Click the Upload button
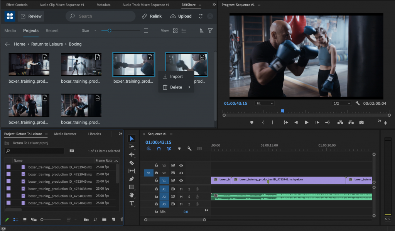This screenshot has height=231, width=395. [181, 16]
